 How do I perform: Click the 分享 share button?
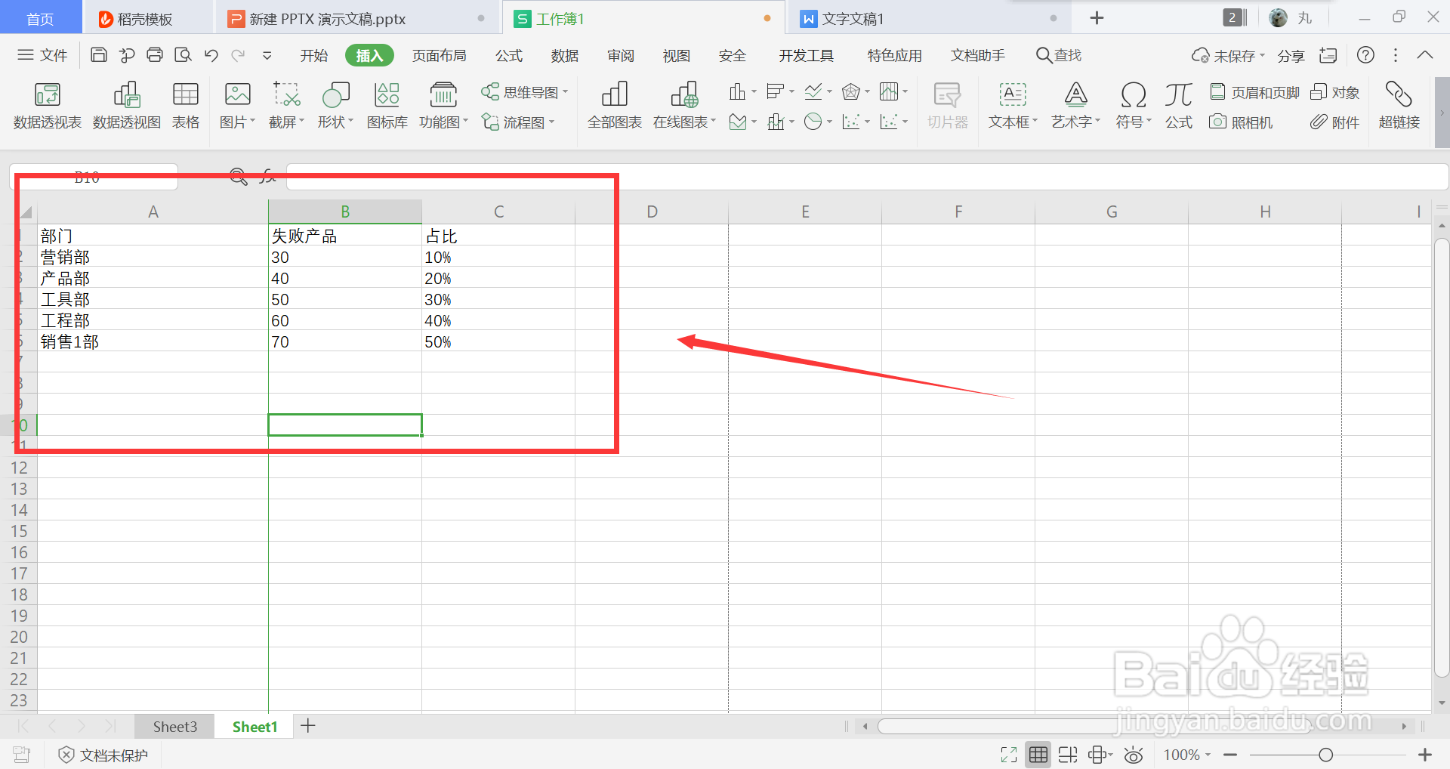coord(1291,56)
